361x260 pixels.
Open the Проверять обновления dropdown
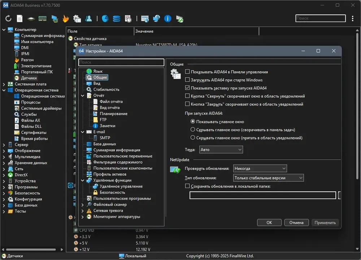coord(260,168)
